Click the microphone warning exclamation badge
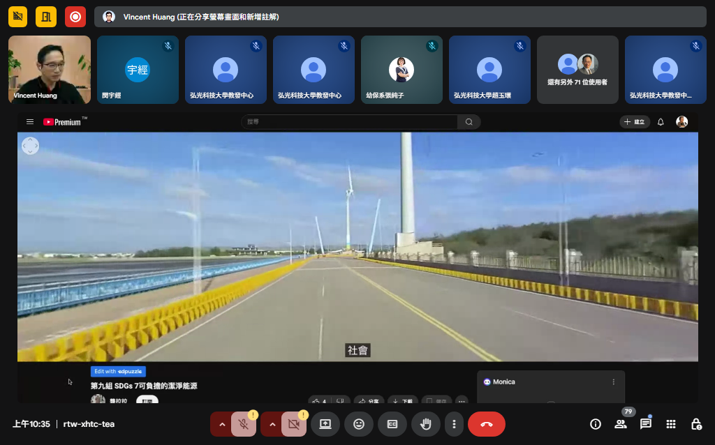 point(253,415)
